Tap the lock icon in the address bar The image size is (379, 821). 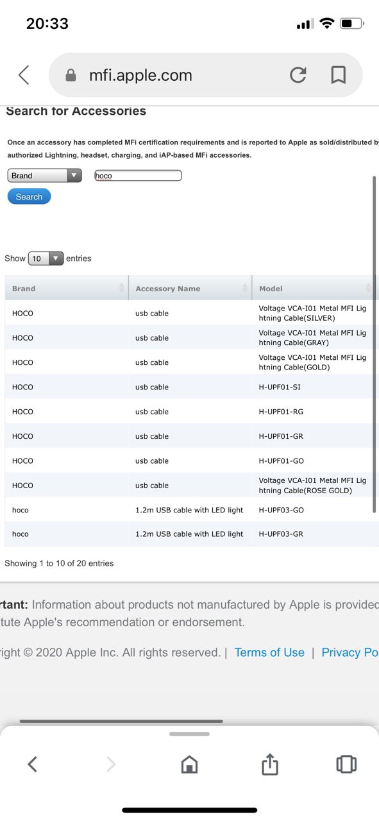(71, 76)
